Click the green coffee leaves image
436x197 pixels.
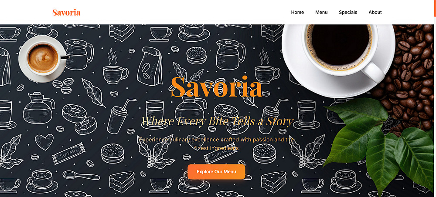coord(381,144)
